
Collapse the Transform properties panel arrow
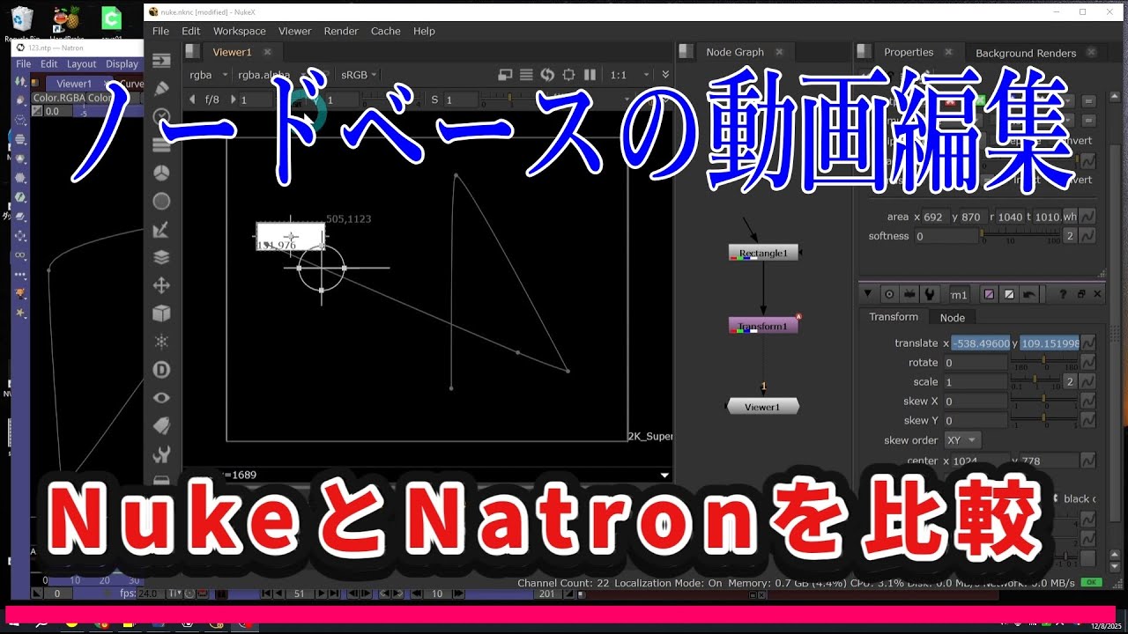(x=867, y=294)
